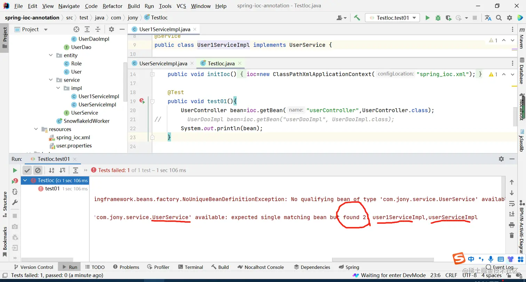Open the Dependencies tool window
526x282 pixels.
312,267
